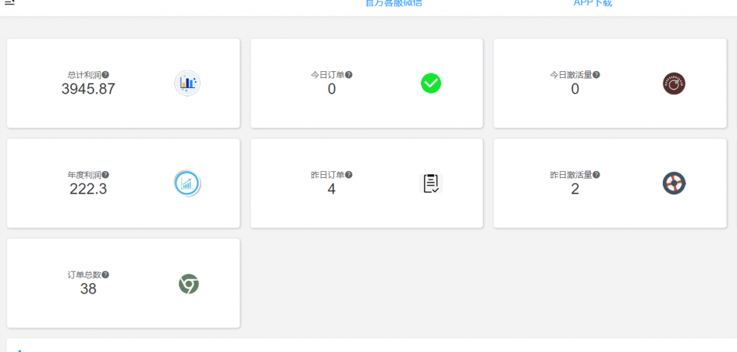Click the blue circular chart icon for annual profit

187,183
